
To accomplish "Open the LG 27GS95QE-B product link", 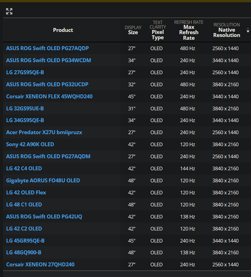I will pos(25,72).
